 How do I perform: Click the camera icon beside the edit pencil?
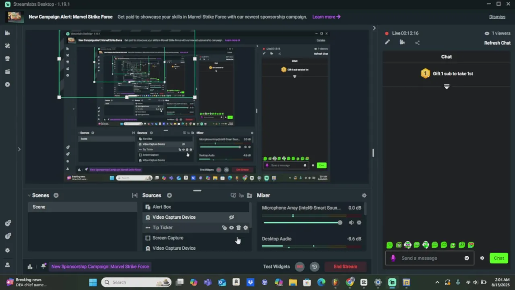[x=402, y=42]
